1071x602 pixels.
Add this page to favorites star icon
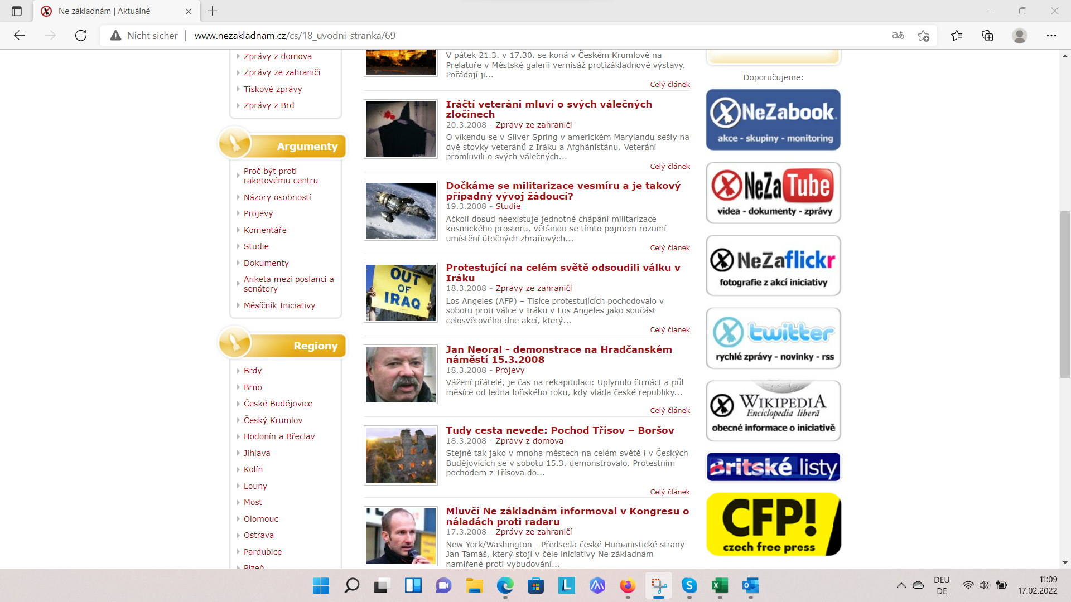[923, 36]
